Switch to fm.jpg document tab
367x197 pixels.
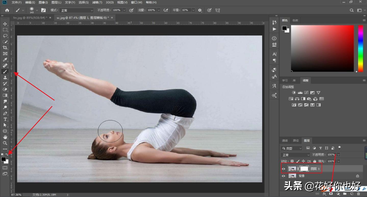point(30,18)
